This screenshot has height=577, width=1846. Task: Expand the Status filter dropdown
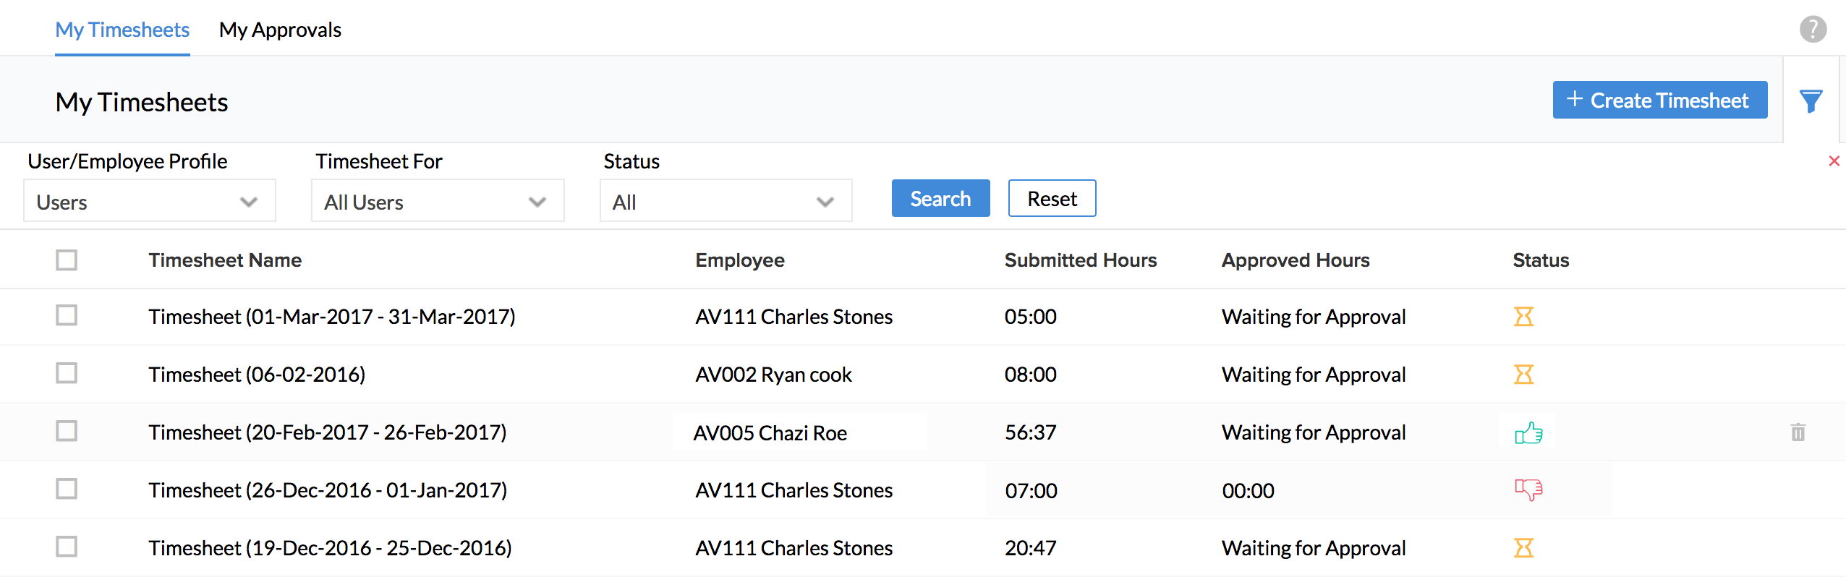click(x=725, y=202)
